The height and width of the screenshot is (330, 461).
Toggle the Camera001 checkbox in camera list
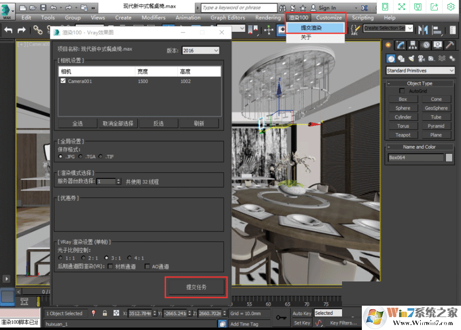pos(63,81)
